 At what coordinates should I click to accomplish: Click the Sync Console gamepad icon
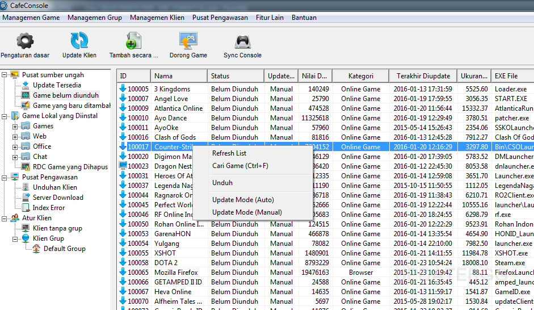click(x=242, y=42)
